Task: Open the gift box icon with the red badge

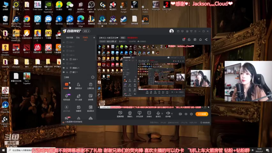Action: click(184, 39)
